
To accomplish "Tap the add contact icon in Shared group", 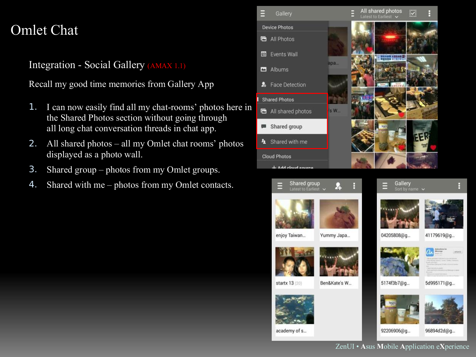I will pos(338,186).
